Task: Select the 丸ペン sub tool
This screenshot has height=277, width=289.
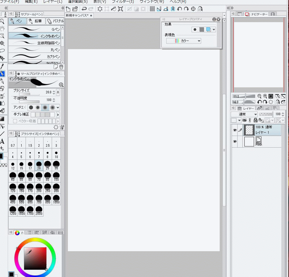Action: coord(36,50)
